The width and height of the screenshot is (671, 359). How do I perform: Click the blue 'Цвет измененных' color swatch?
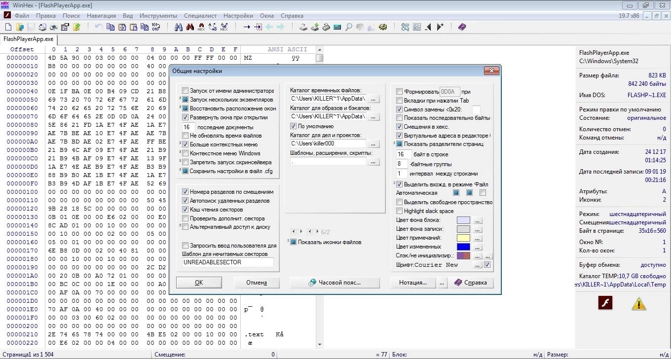tap(463, 247)
